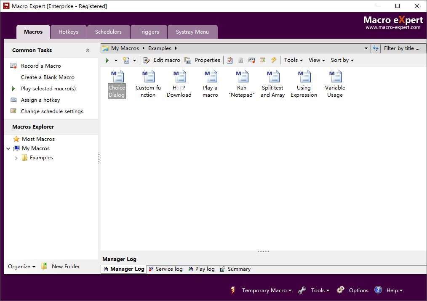This screenshot has height=301, width=427.
Task: Switch to the Triggers tab
Action: point(149,32)
